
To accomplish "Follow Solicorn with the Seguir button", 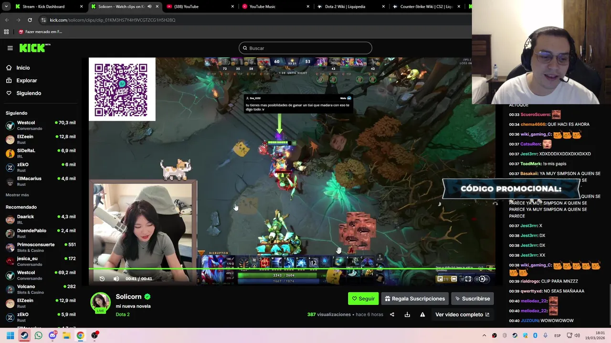I will coord(363,299).
